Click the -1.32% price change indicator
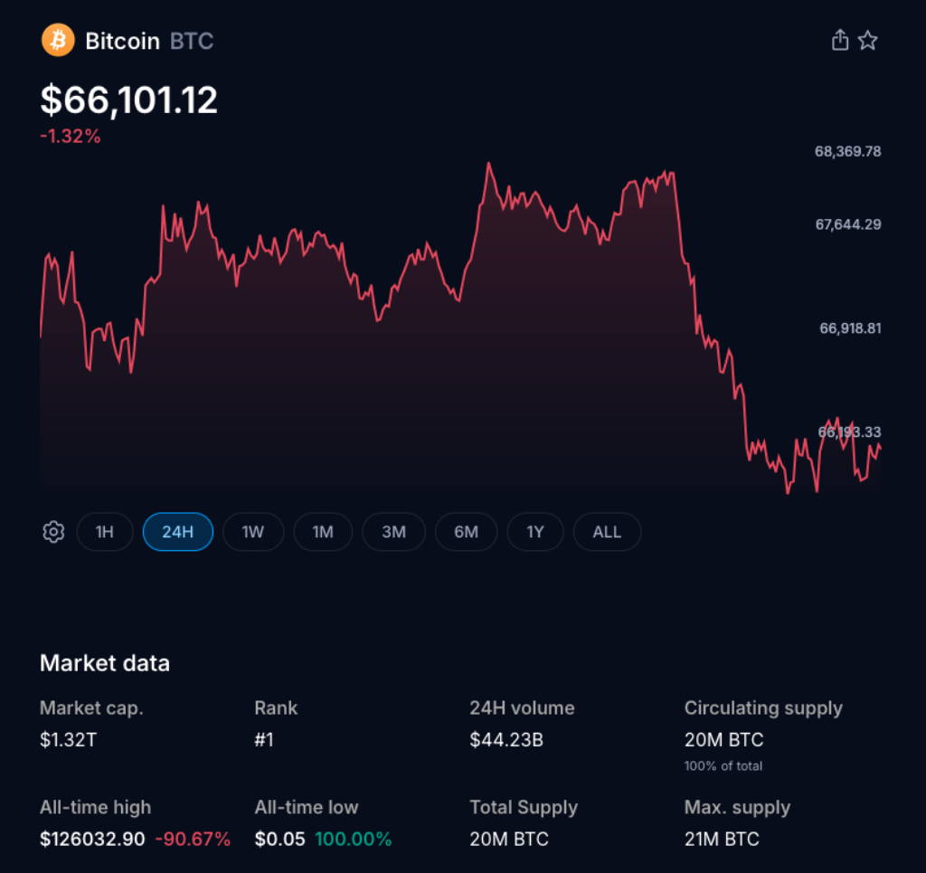Screen dimensions: 926x873 click(71, 137)
